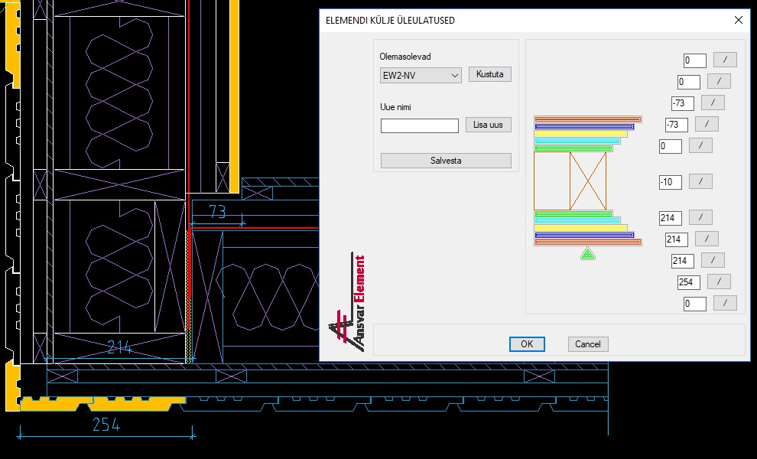Click the slash button beside second 0 field from top
The width and height of the screenshot is (757, 459).
[719, 81]
